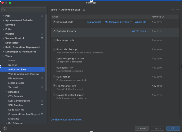Click the help question mark icon
This screenshot has height=132, width=182.
[5, 129]
